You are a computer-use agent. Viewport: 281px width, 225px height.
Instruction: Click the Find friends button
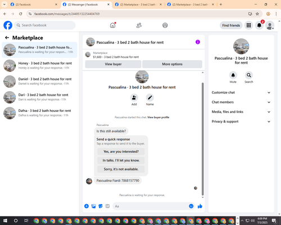tap(231, 25)
